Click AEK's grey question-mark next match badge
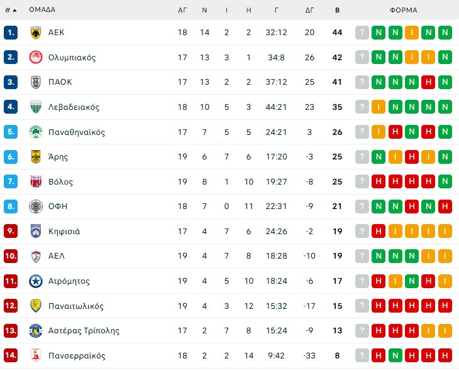 click(362, 33)
